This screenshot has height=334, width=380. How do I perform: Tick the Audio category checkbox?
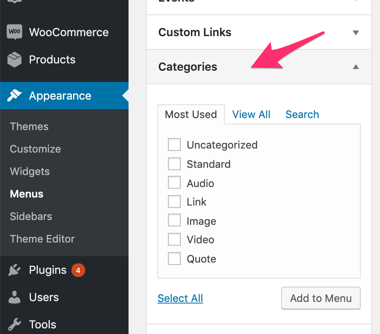pos(174,183)
